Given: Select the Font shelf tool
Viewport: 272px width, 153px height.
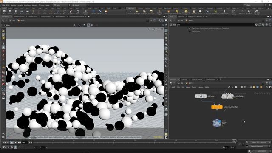Looking at the screenshot, I should pos(78,12).
